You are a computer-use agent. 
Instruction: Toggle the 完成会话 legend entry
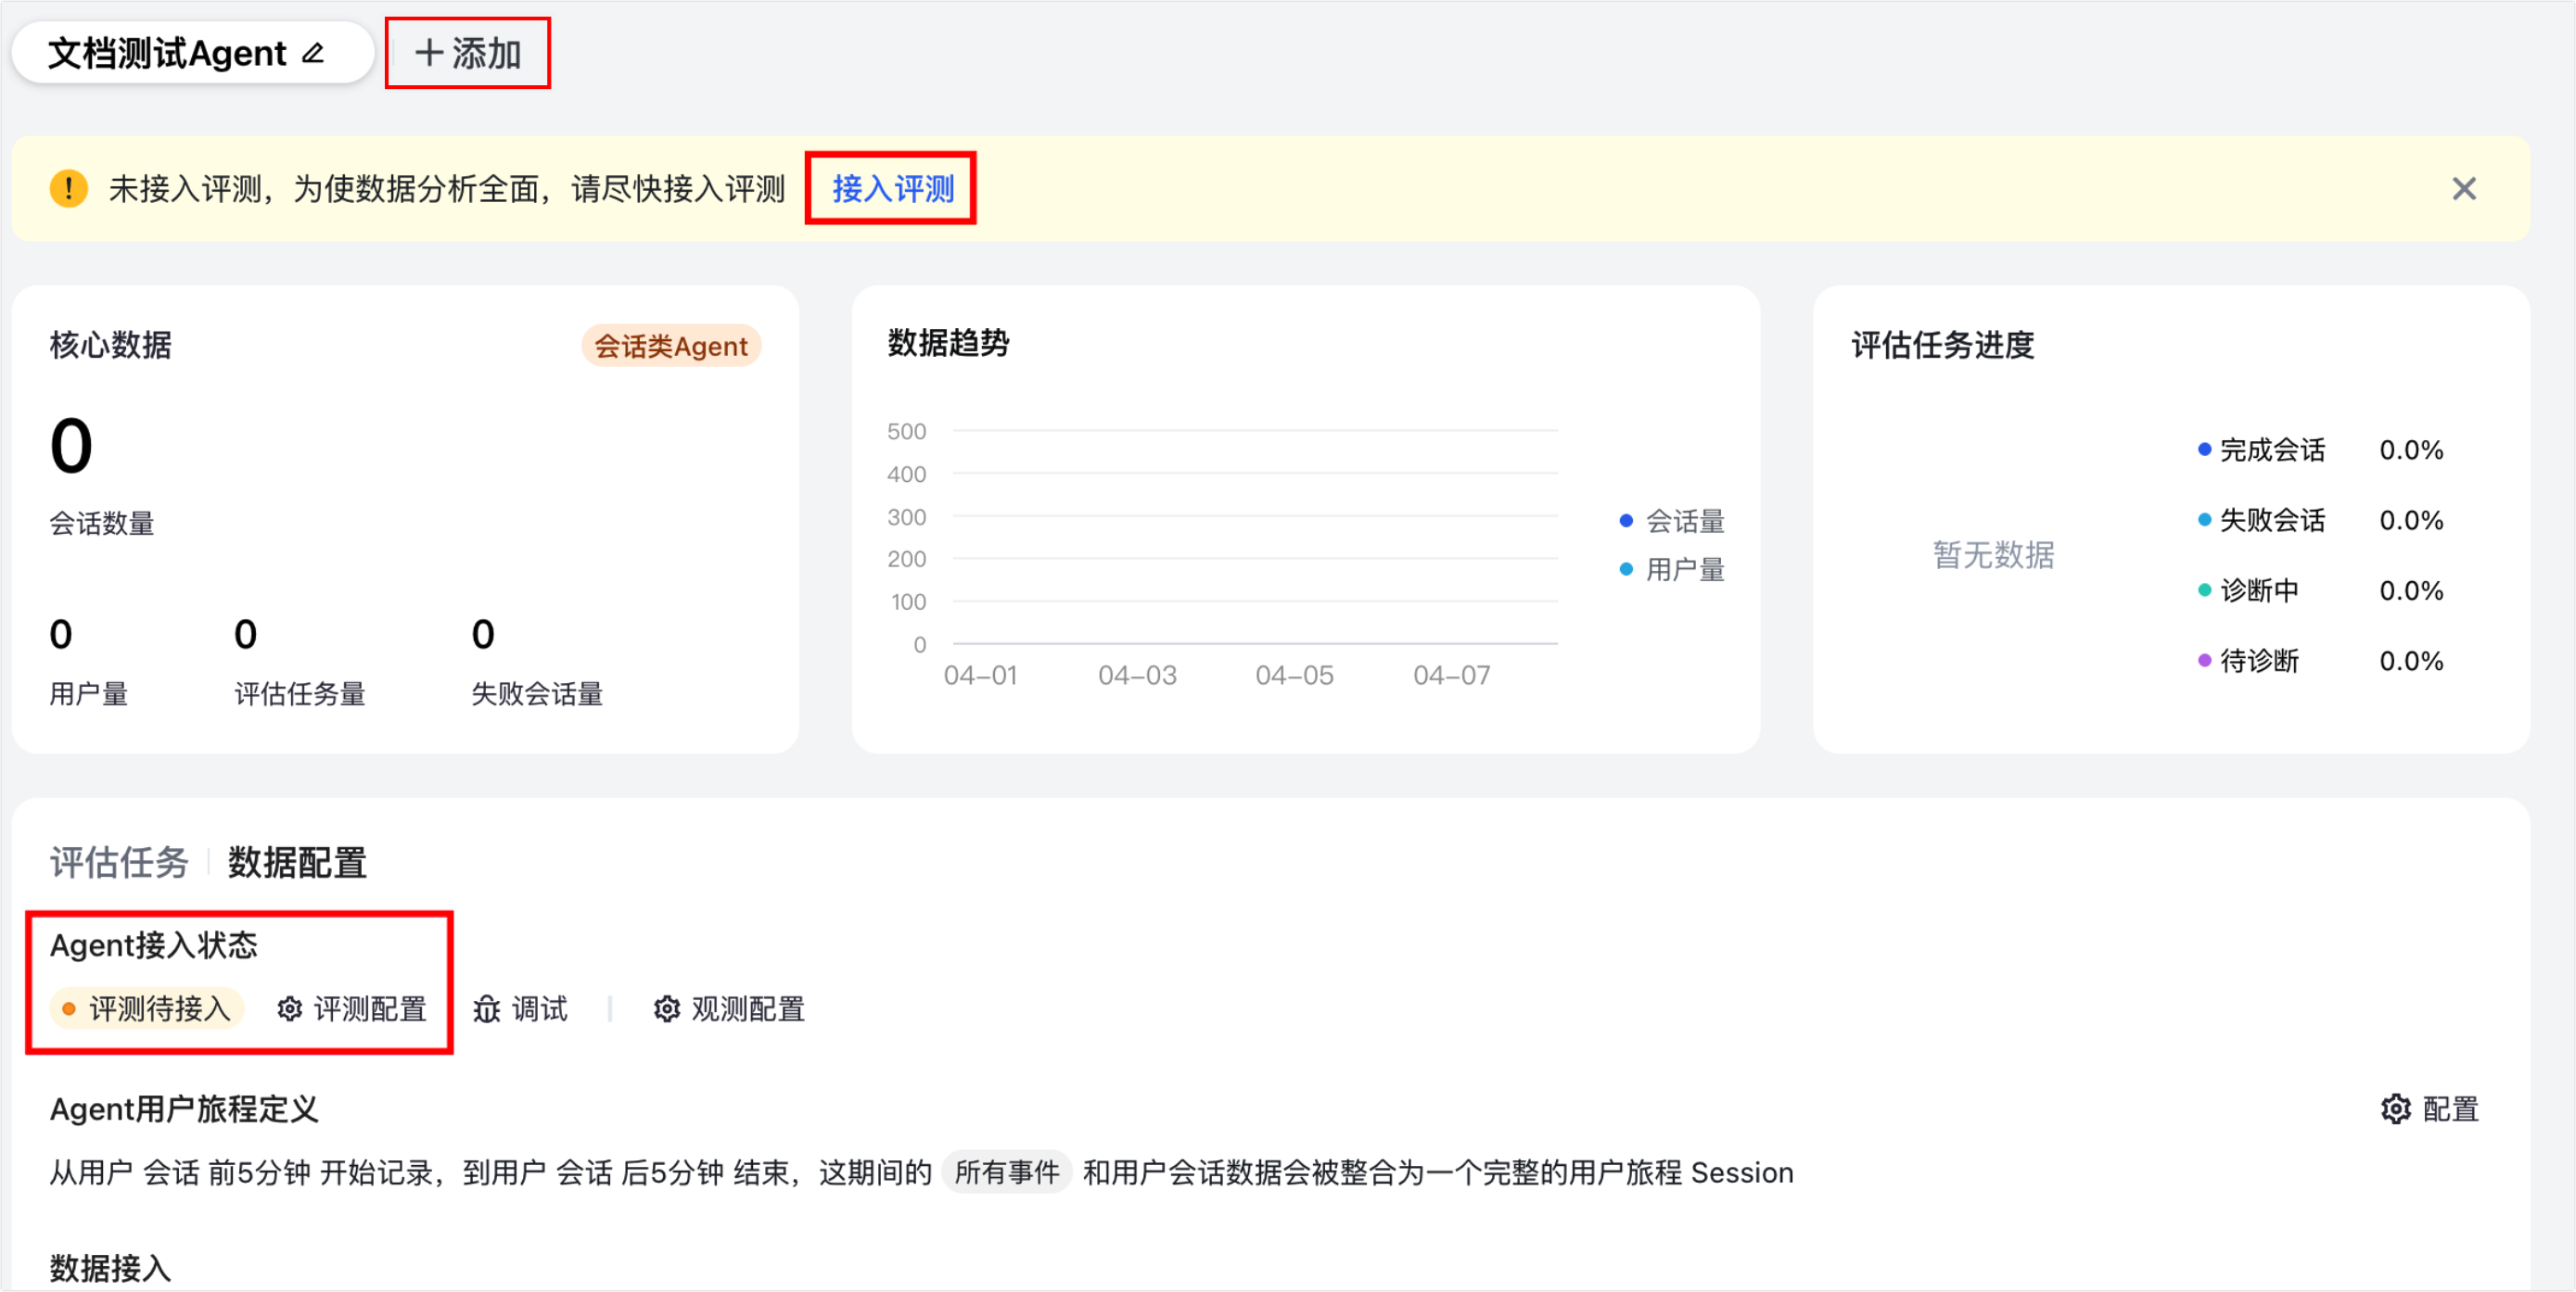2262,450
